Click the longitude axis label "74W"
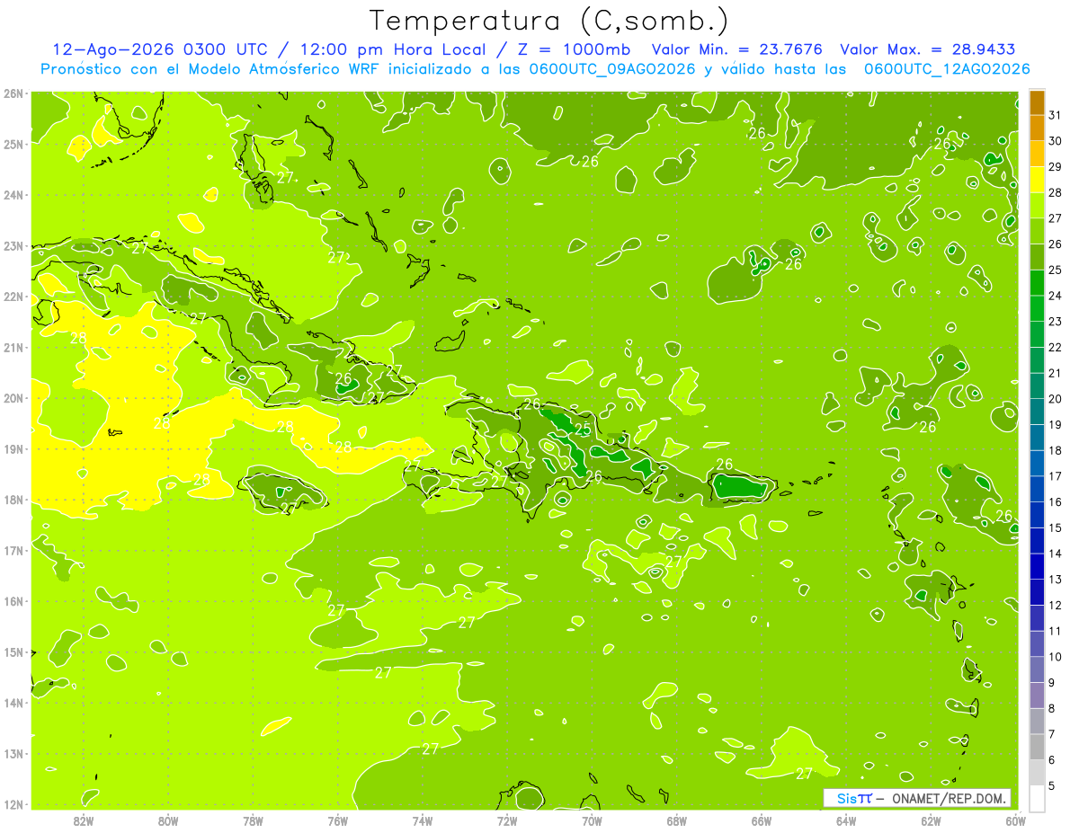 (422, 820)
